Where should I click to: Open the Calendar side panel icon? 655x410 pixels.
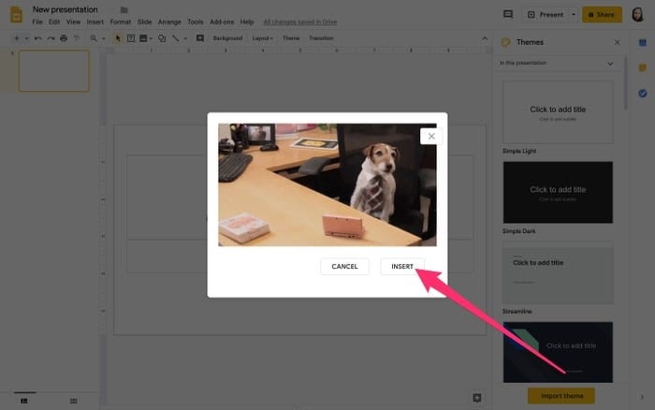[x=643, y=43]
